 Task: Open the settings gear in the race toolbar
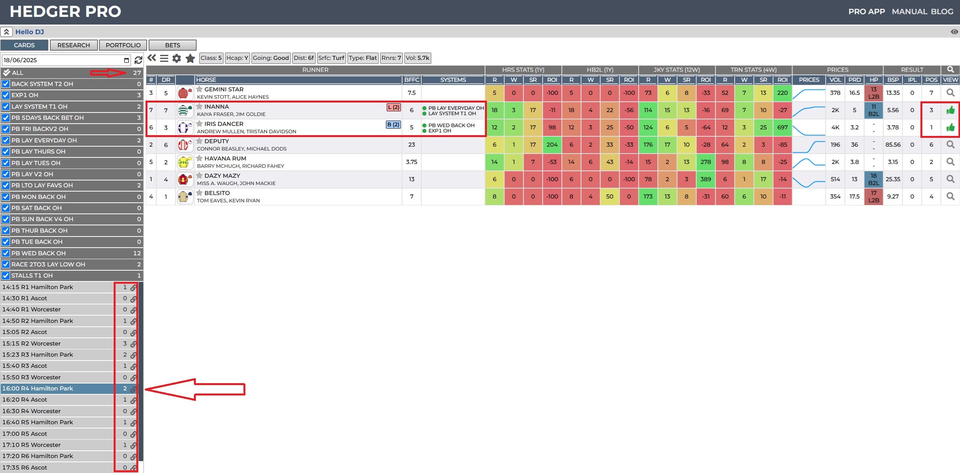[177, 58]
